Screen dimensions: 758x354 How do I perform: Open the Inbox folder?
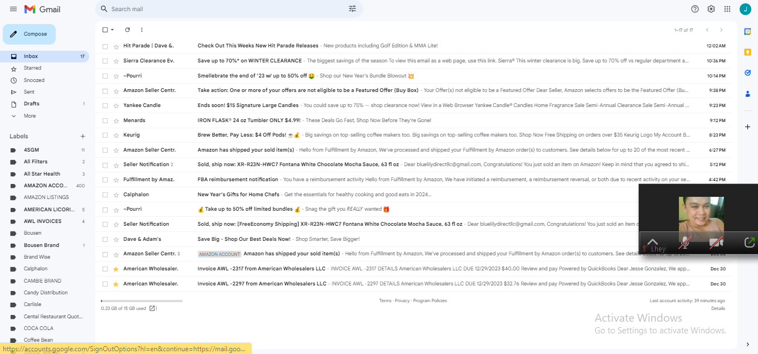[x=45, y=56]
